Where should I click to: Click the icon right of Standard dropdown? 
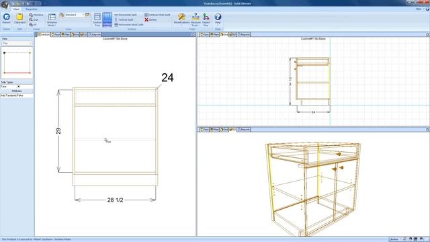click(87, 15)
